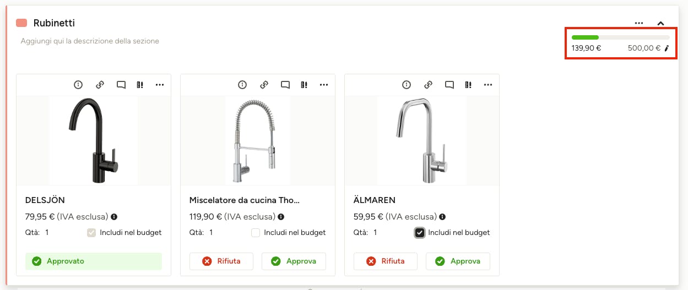Viewport: 688px width, 290px height.
Task: Reject the Miscelatore da cucina product
Action: pyautogui.click(x=221, y=261)
